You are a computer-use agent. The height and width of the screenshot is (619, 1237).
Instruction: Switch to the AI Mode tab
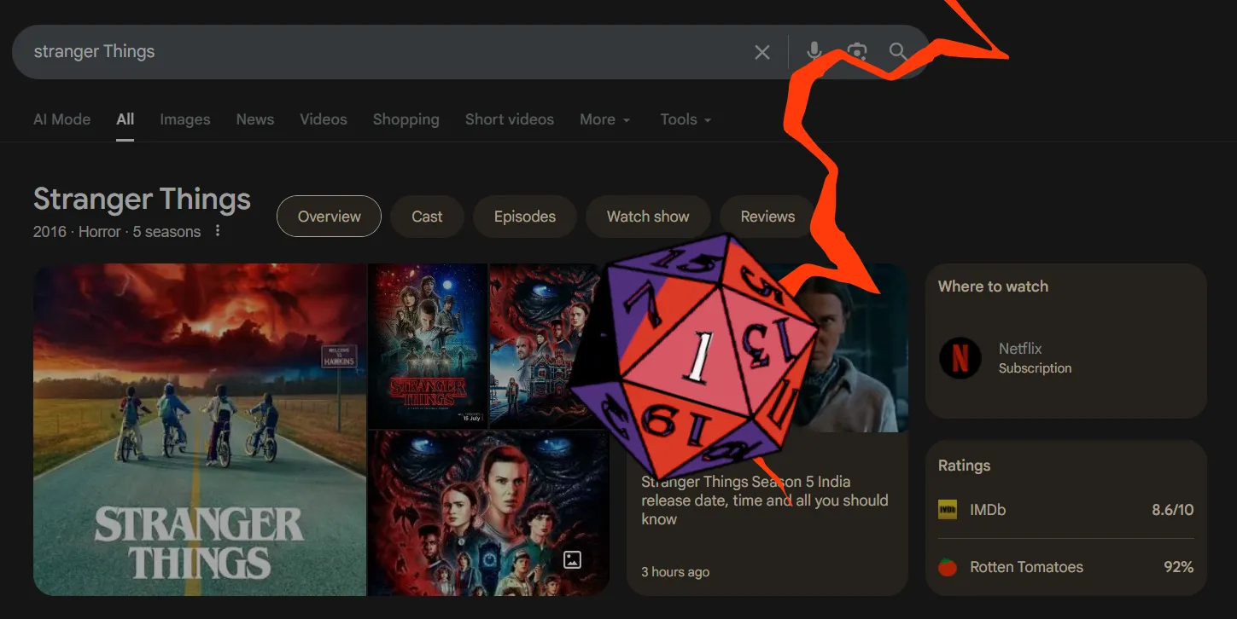(x=61, y=119)
